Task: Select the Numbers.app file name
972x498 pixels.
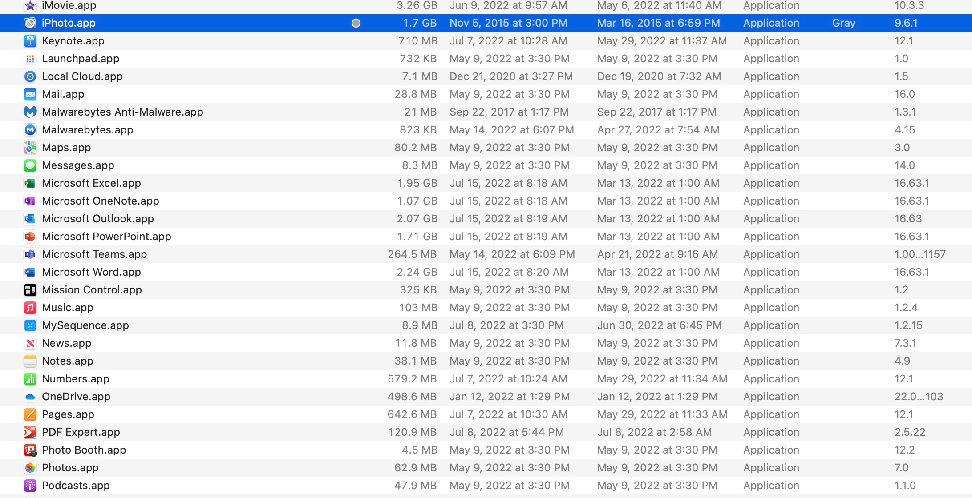Action: click(x=76, y=379)
